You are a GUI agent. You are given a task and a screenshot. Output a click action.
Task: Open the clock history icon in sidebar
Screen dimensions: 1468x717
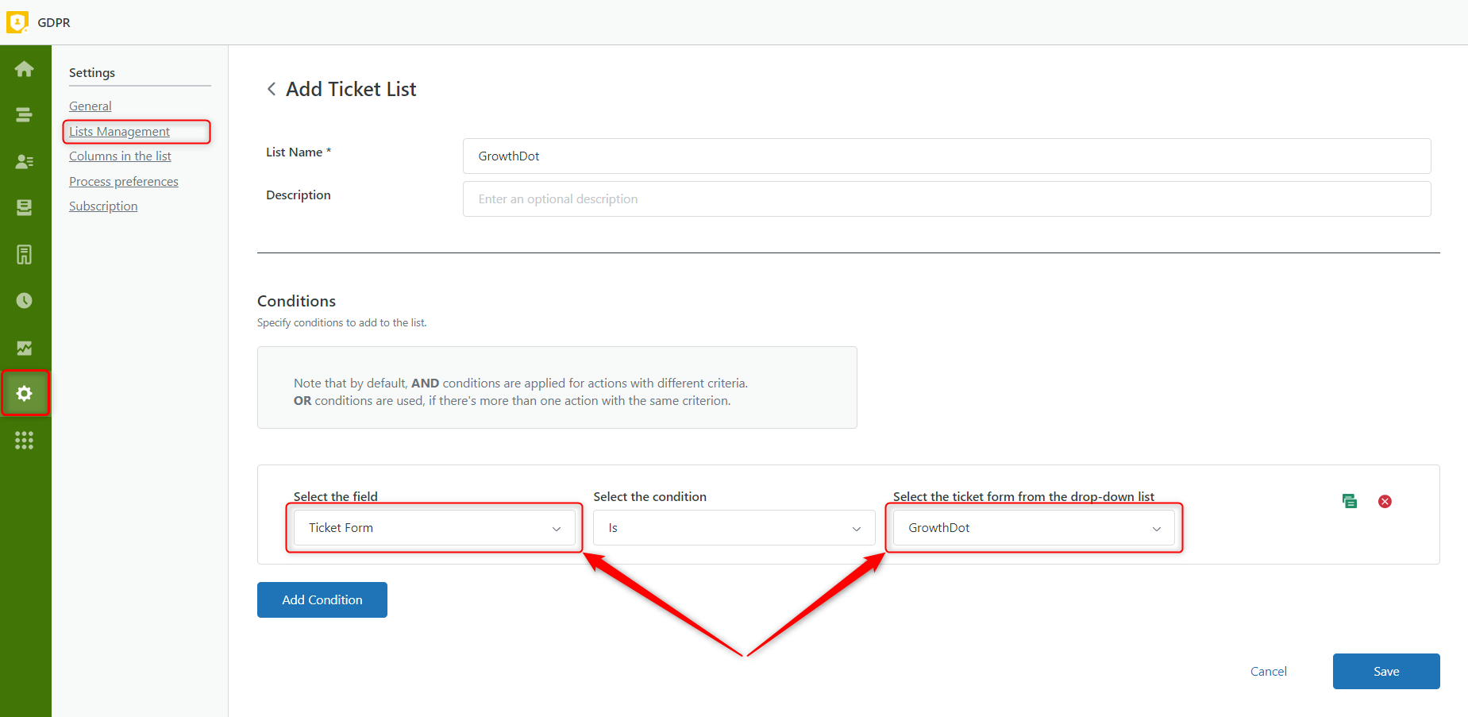coord(25,300)
